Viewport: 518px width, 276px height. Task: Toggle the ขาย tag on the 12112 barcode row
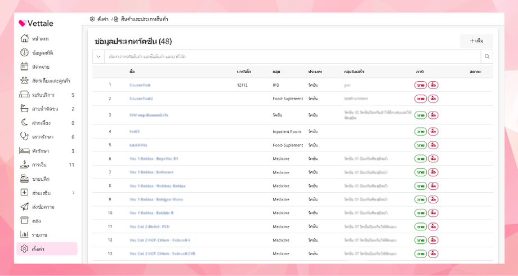[421, 86]
